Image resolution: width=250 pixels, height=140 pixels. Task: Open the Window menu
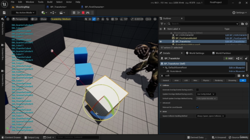pyautogui.click(x=30, y=2)
